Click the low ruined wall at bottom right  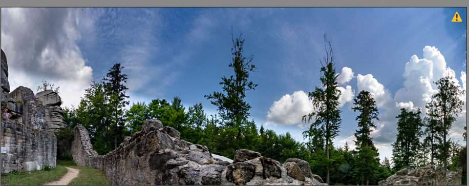tap(419, 176)
